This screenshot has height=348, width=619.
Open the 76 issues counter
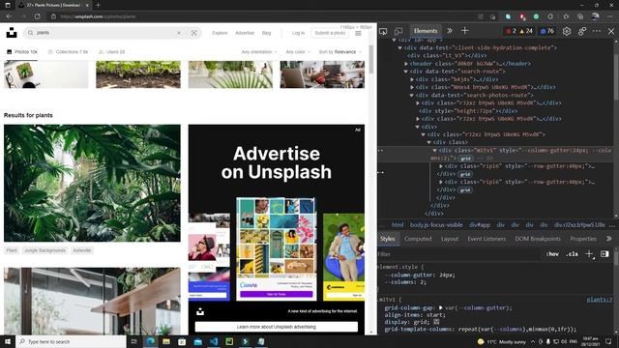coord(547,31)
